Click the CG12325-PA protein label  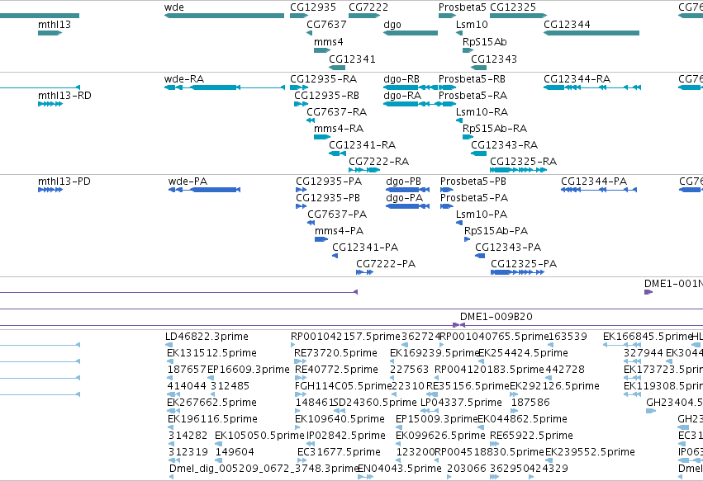coord(524,264)
